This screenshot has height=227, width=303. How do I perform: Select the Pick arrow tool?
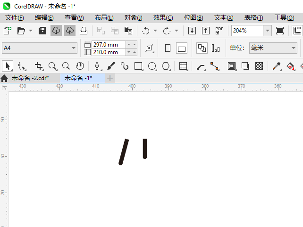(8, 66)
